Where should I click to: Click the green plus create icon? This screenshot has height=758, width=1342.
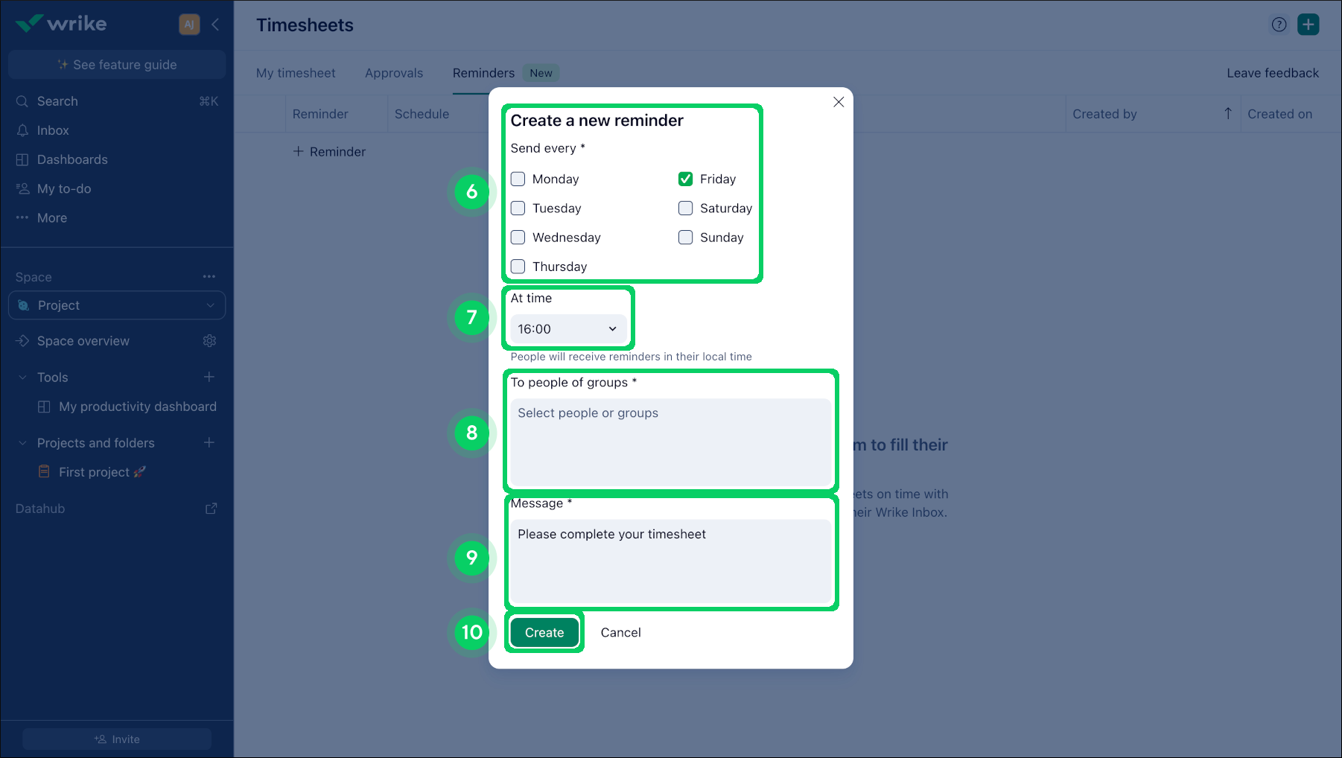pos(1308,25)
